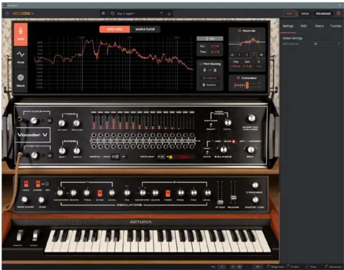344x270 pixels.
Task: Open the Macro side panel tab
Action: click(319, 26)
